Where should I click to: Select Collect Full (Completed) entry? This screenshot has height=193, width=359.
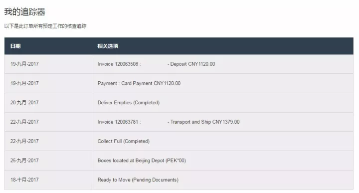coord(124,141)
